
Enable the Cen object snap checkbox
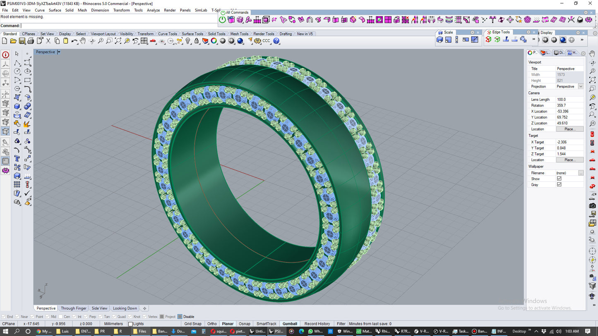pyautogui.click(x=61, y=317)
